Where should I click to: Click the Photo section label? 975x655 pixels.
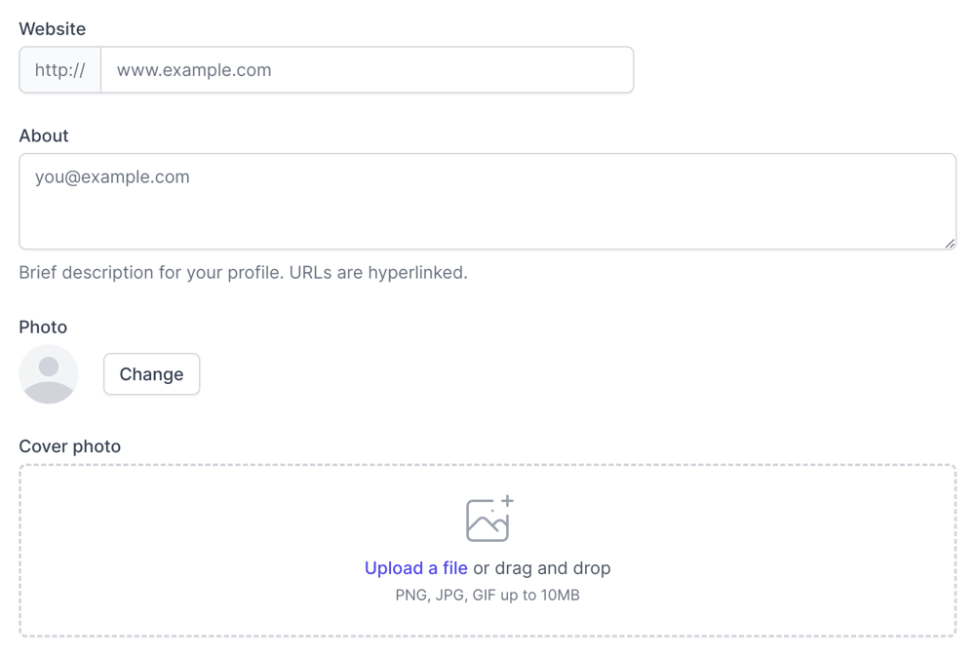coord(43,327)
